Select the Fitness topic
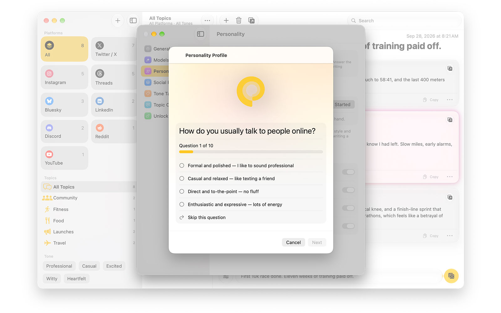501x313 pixels. pos(89,209)
